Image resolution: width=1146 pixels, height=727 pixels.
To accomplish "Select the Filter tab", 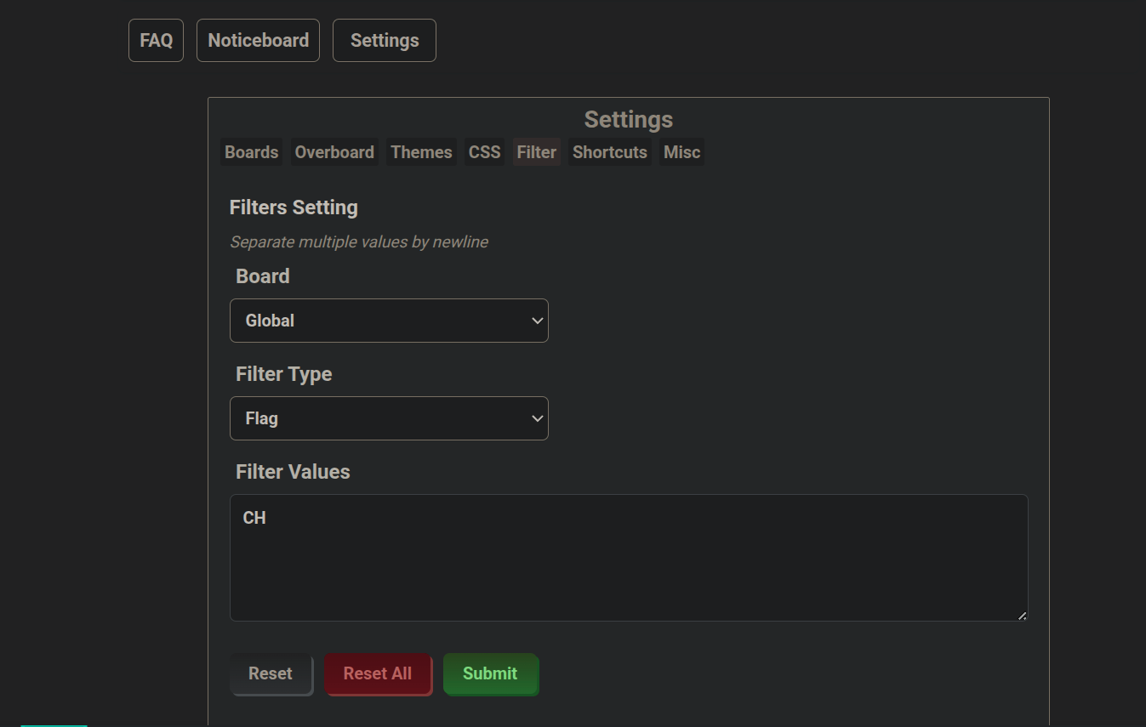I will [x=536, y=152].
